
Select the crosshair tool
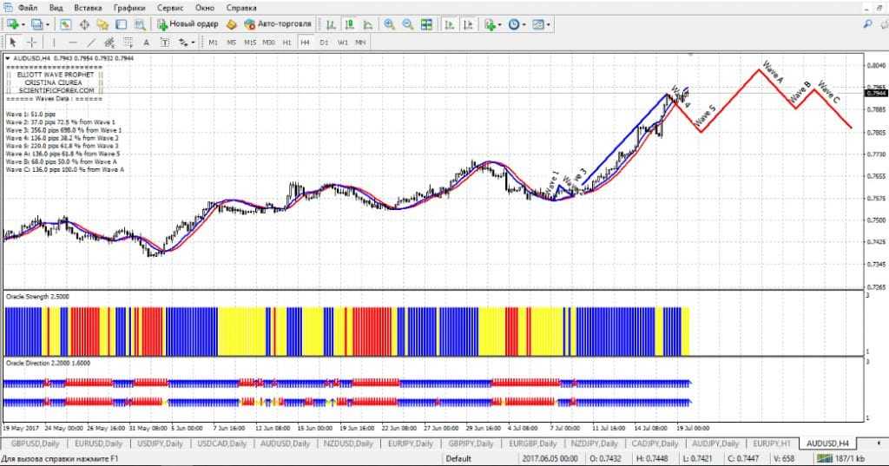33,42
